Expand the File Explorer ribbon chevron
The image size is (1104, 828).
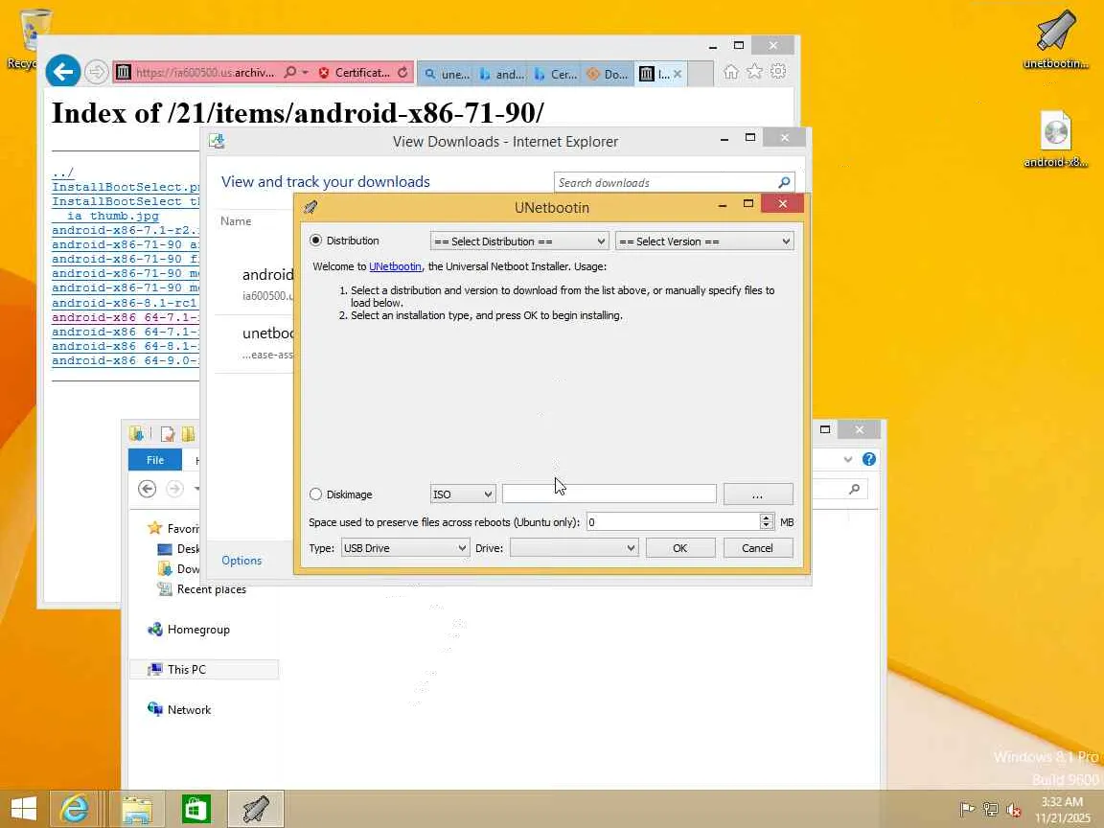(x=848, y=459)
